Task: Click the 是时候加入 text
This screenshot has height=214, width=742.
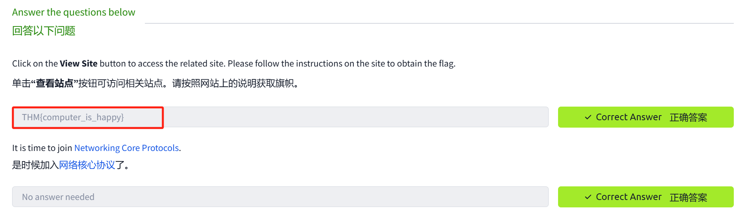Action: click(x=35, y=165)
